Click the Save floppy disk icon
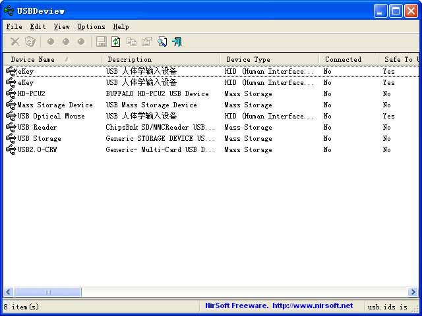Viewport: 422px width, 316px height. [x=101, y=41]
